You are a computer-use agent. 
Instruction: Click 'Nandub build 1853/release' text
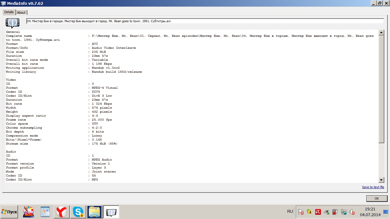click(117, 72)
